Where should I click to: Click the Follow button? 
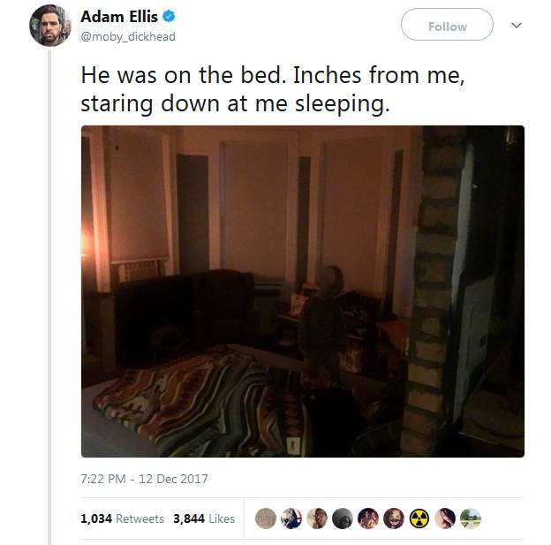[x=447, y=25]
